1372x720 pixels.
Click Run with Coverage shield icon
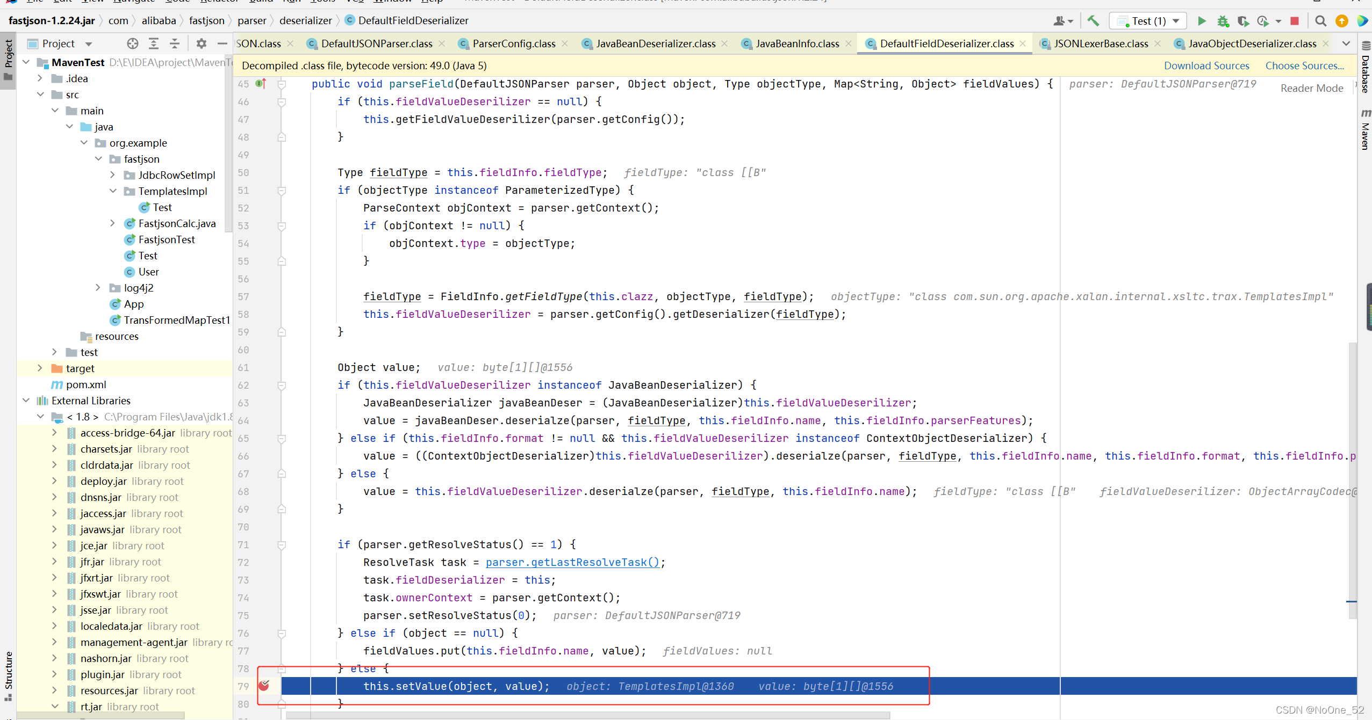pos(1242,21)
